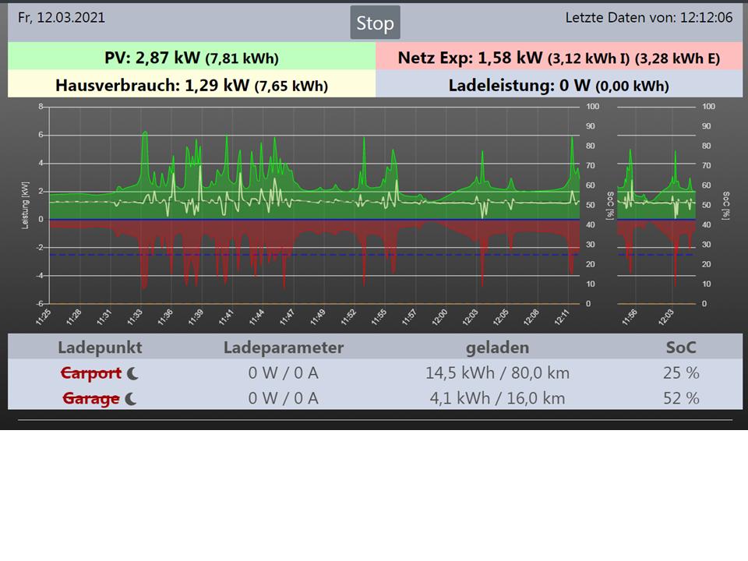The height and width of the screenshot is (561, 748).
Task: Click the 25 % SoC value
Action: click(681, 373)
